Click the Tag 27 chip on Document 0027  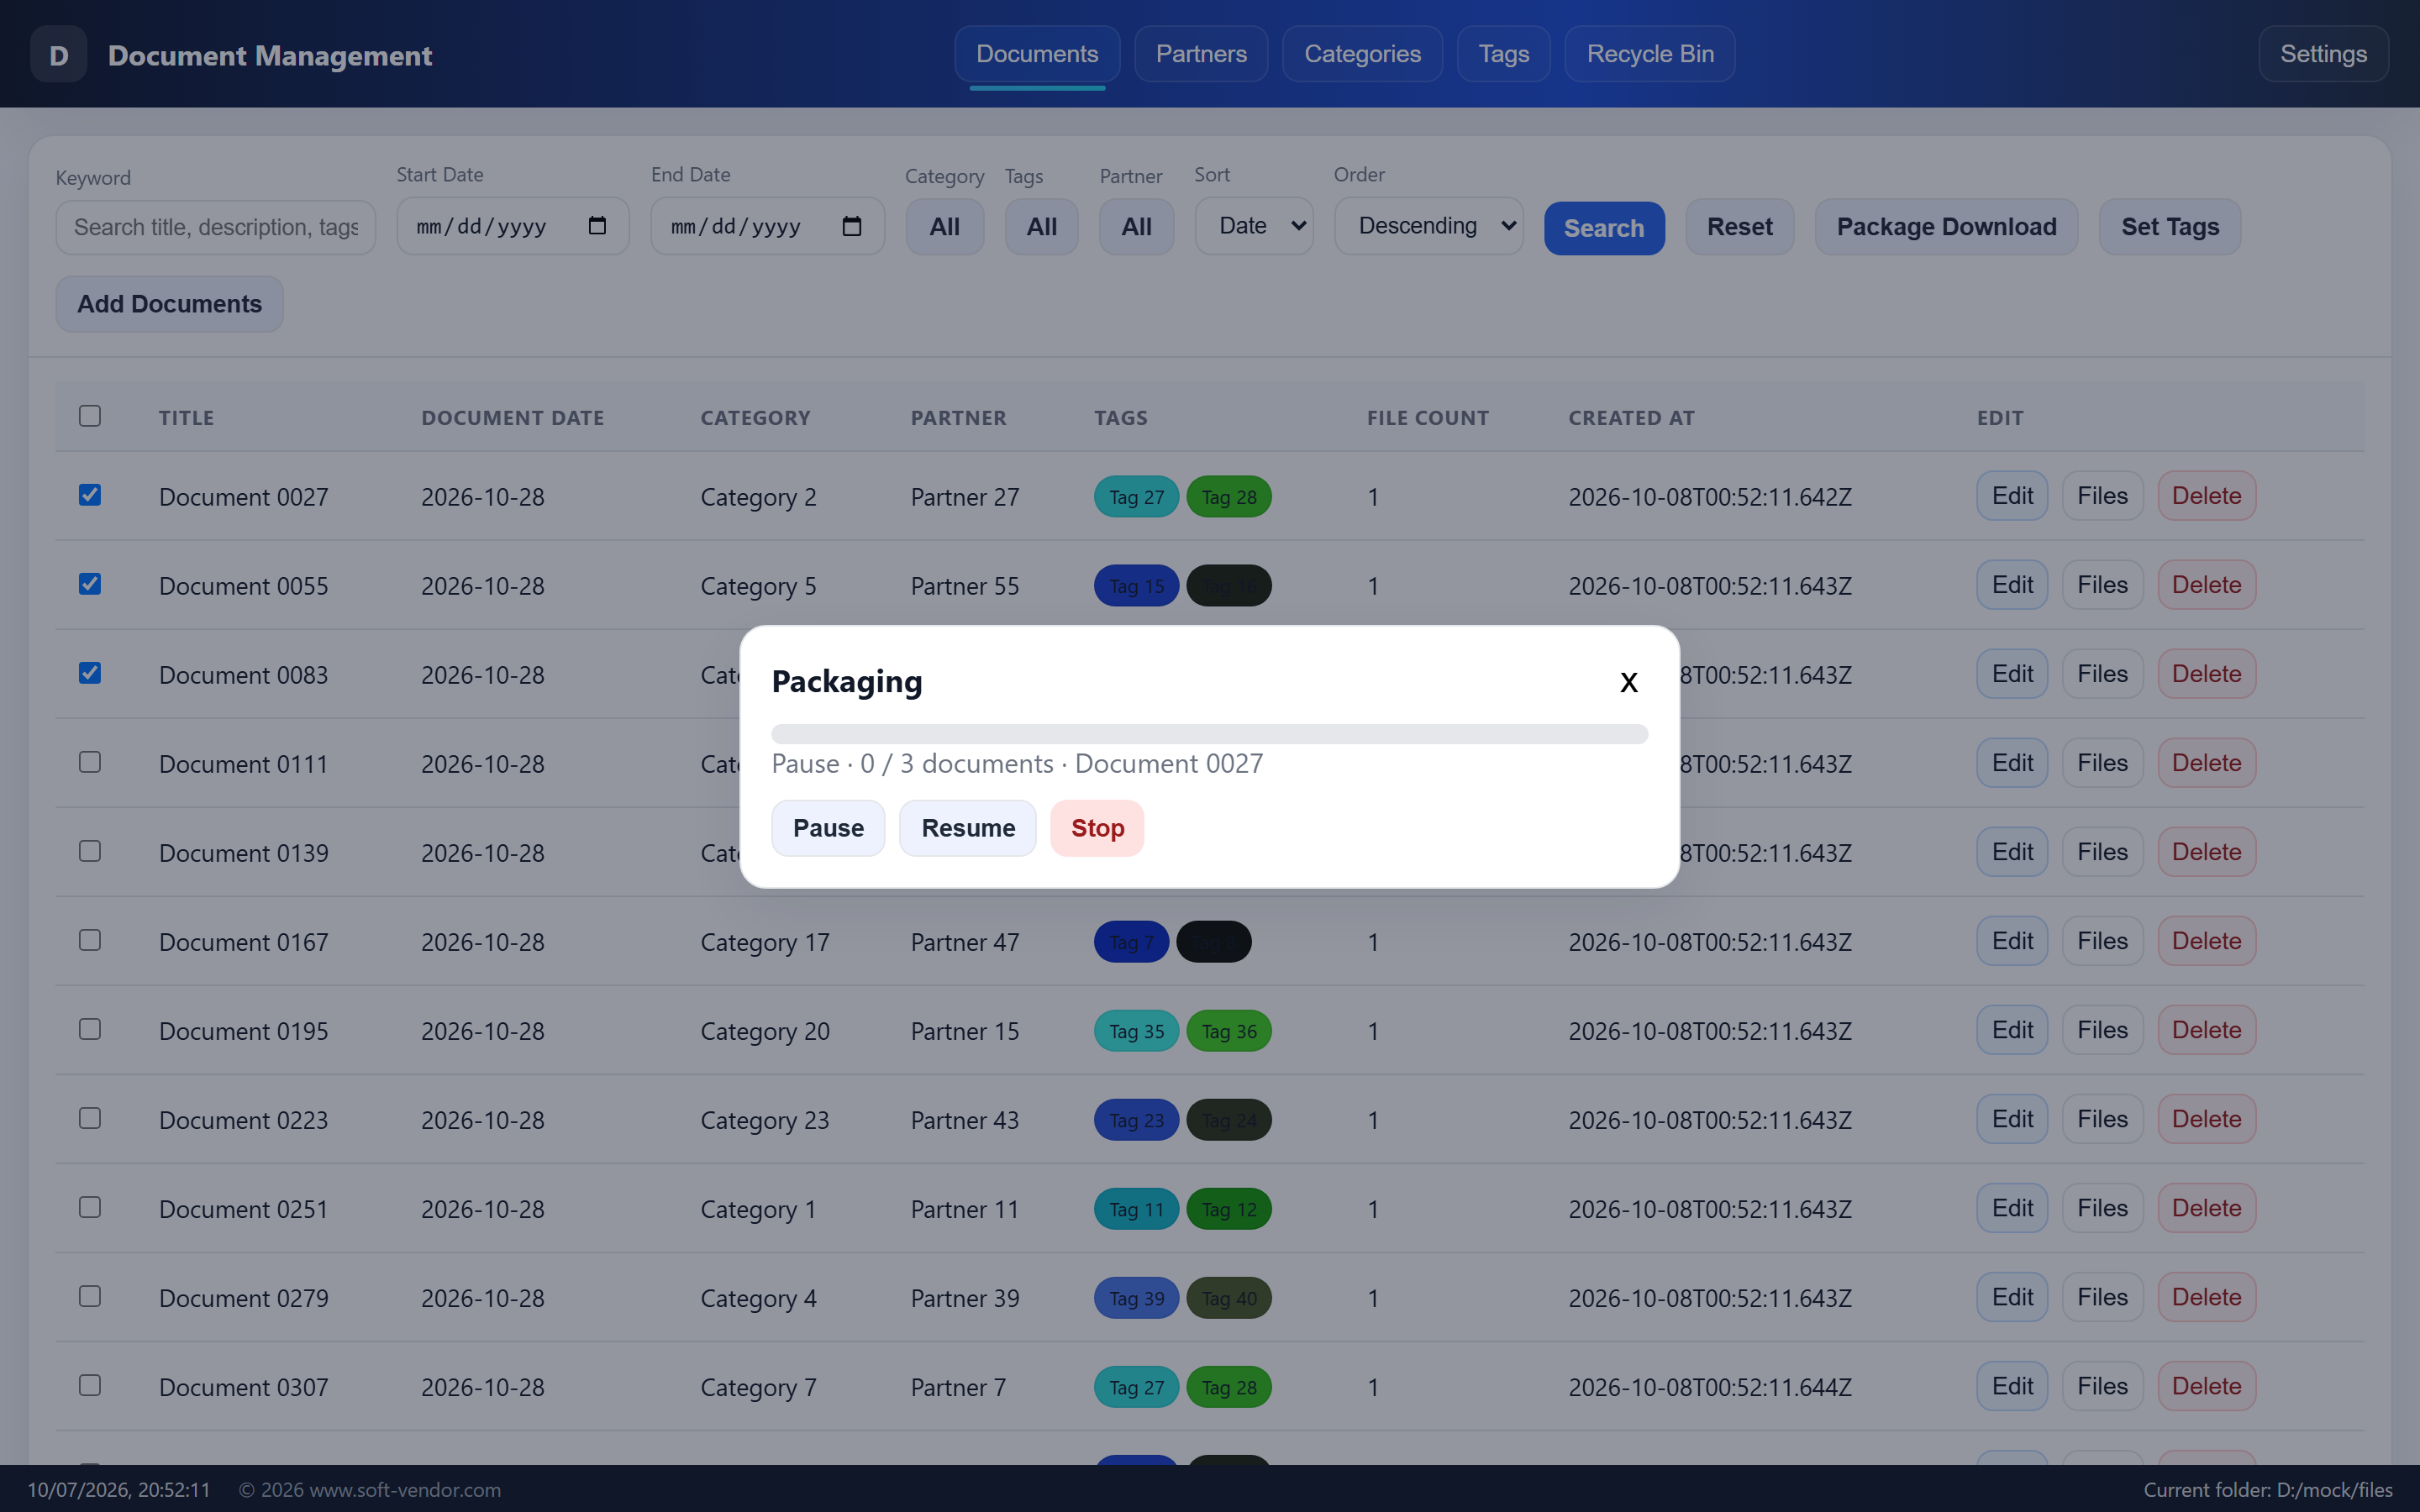click(1136, 497)
